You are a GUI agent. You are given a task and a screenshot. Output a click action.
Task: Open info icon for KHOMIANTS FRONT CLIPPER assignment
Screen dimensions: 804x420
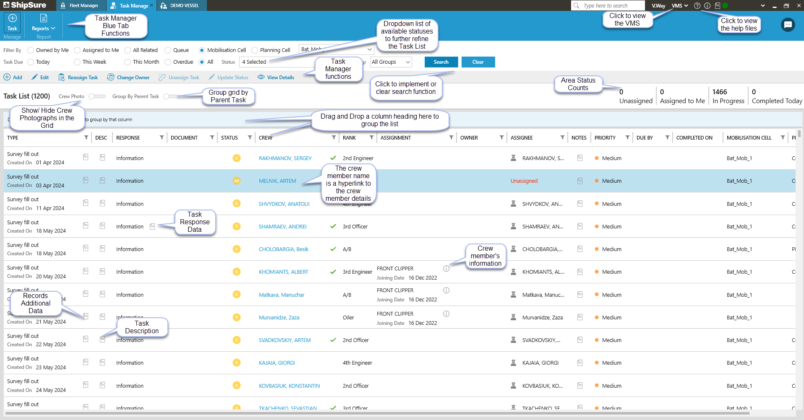[x=446, y=269]
